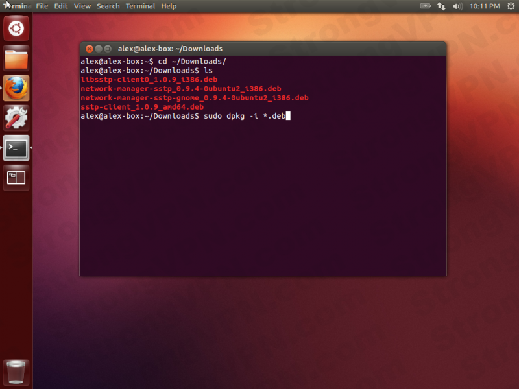Open the Workspace Switcher
519x389 pixels.
pos(16,178)
